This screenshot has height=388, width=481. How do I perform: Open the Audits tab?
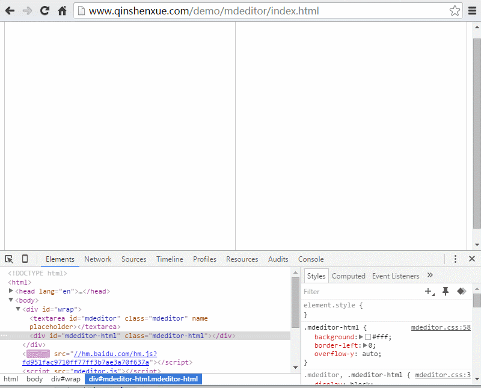tap(278, 259)
